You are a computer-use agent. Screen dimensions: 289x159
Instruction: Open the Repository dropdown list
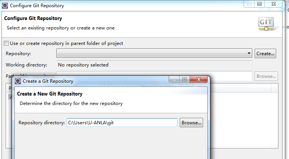pos(154,53)
